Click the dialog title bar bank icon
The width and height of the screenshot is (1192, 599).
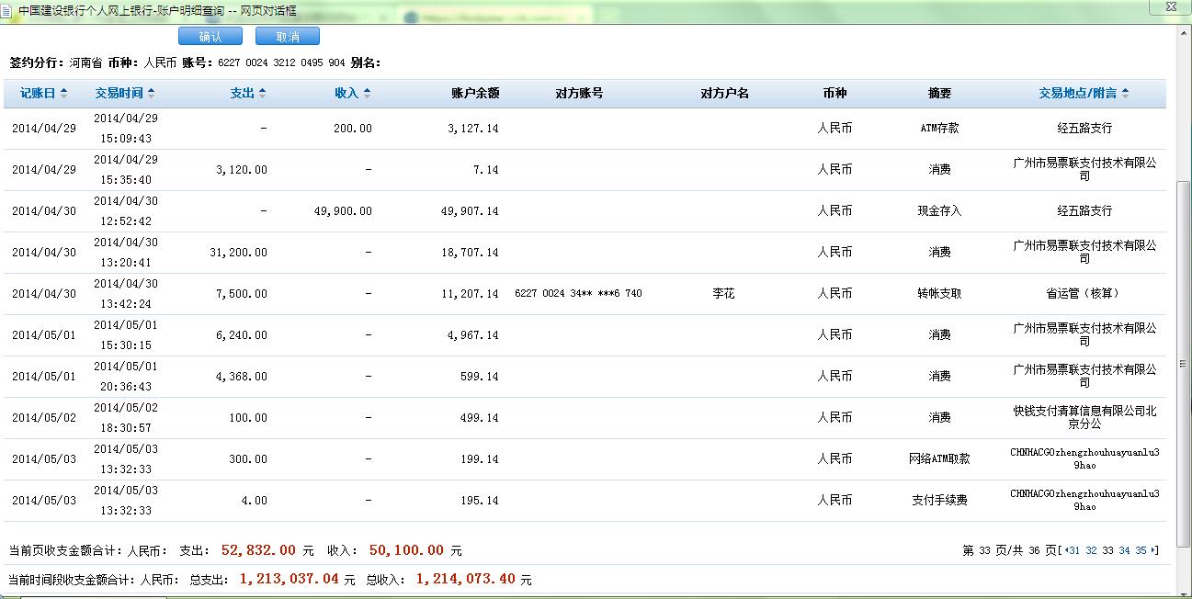click(9, 10)
